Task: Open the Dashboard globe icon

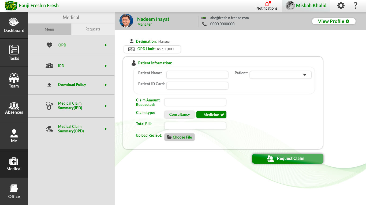Action: click(14, 22)
